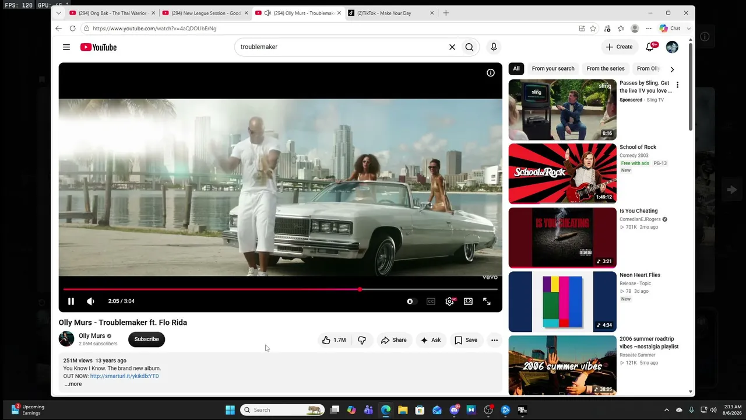This screenshot has height=420, width=746.
Task: Select the From your search chip
Action: tap(553, 69)
